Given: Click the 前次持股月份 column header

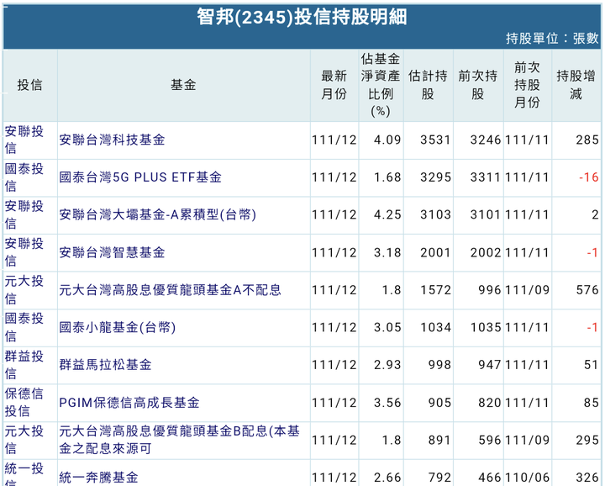Looking at the screenshot, I should pyautogui.click(x=527, y=85).
